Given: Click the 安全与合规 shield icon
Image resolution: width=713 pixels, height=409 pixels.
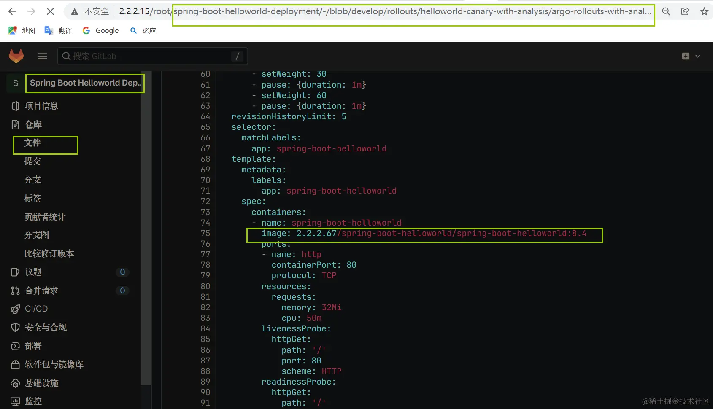Looking at the screenshot, I should tap(15, 327).
